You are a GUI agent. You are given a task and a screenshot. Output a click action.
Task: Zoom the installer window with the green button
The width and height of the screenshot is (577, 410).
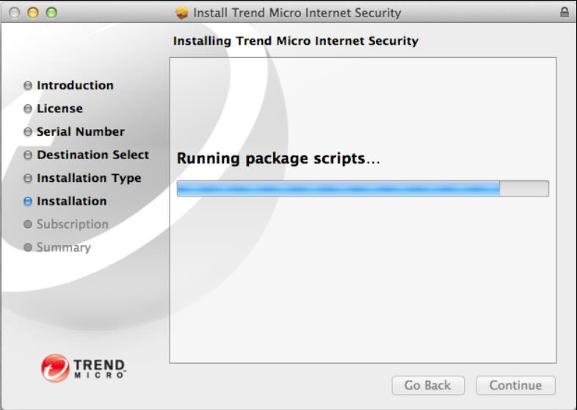pos(51,12)
